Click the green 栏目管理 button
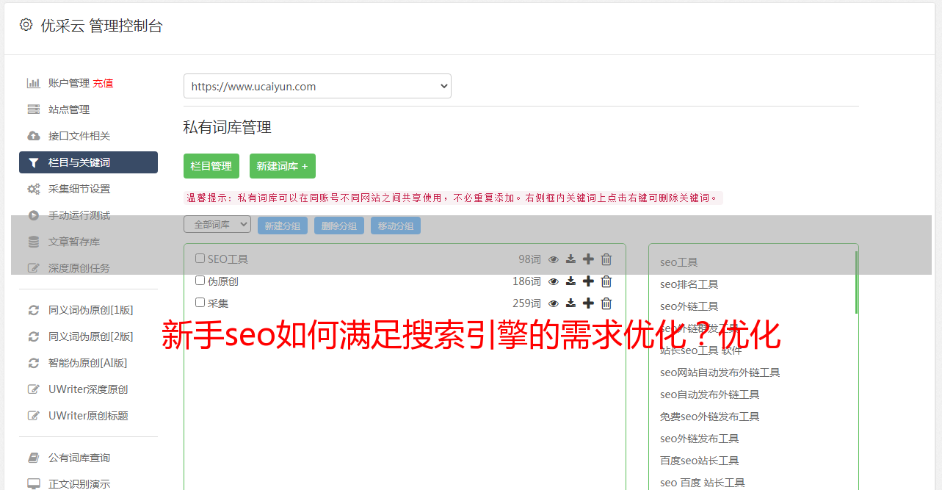Image resolution: width=942 pixels, height=490 pixels. point(211,166)
